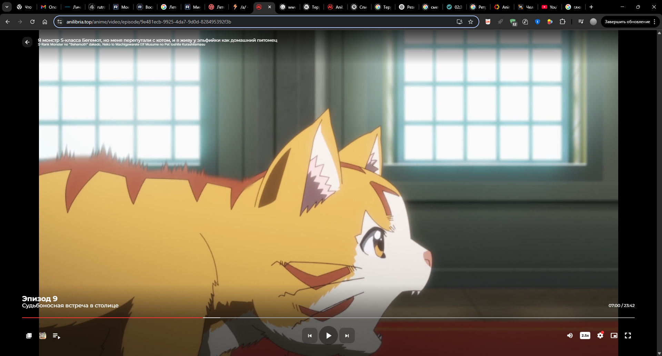Open the blue shield extension
The height and width of the screenshot is (356, 662).
pyautogui.click(x=538, y=22)
